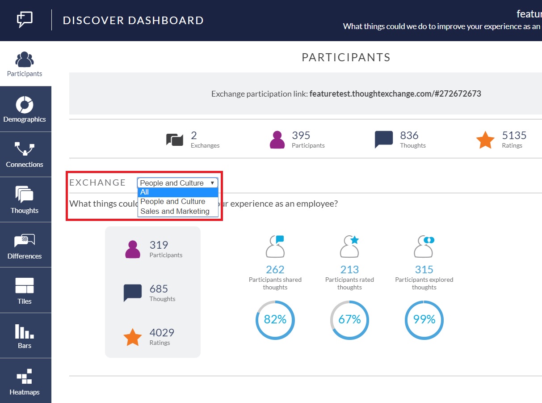Click the 315 explored thoughts count

[424, 270]
